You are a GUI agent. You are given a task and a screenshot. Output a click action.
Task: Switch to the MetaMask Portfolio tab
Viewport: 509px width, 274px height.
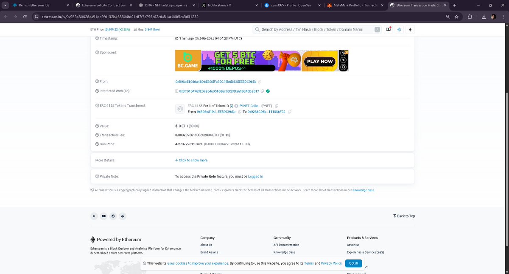coord(356,5)
